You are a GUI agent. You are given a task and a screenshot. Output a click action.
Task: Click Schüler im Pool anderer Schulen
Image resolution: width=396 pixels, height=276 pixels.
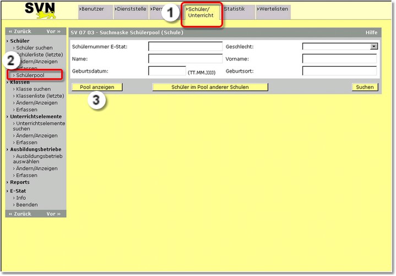[x=210, y=87]
